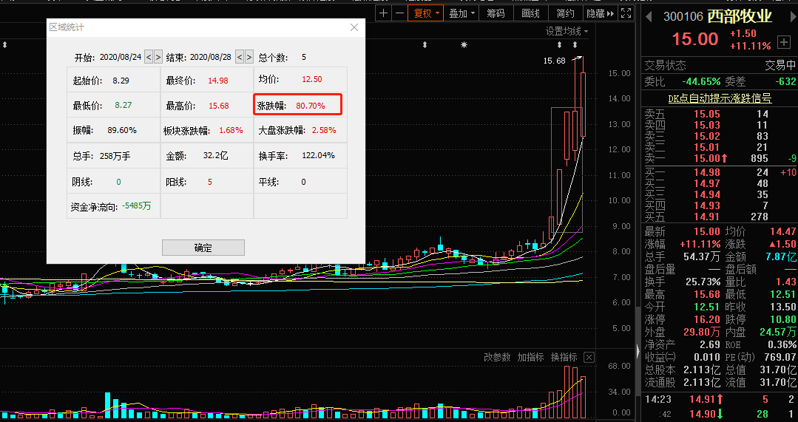Click the PE(动) 769.07 value
Viewport: 798px width, 422px height.
pyautogui.click(x=780, y=358)
